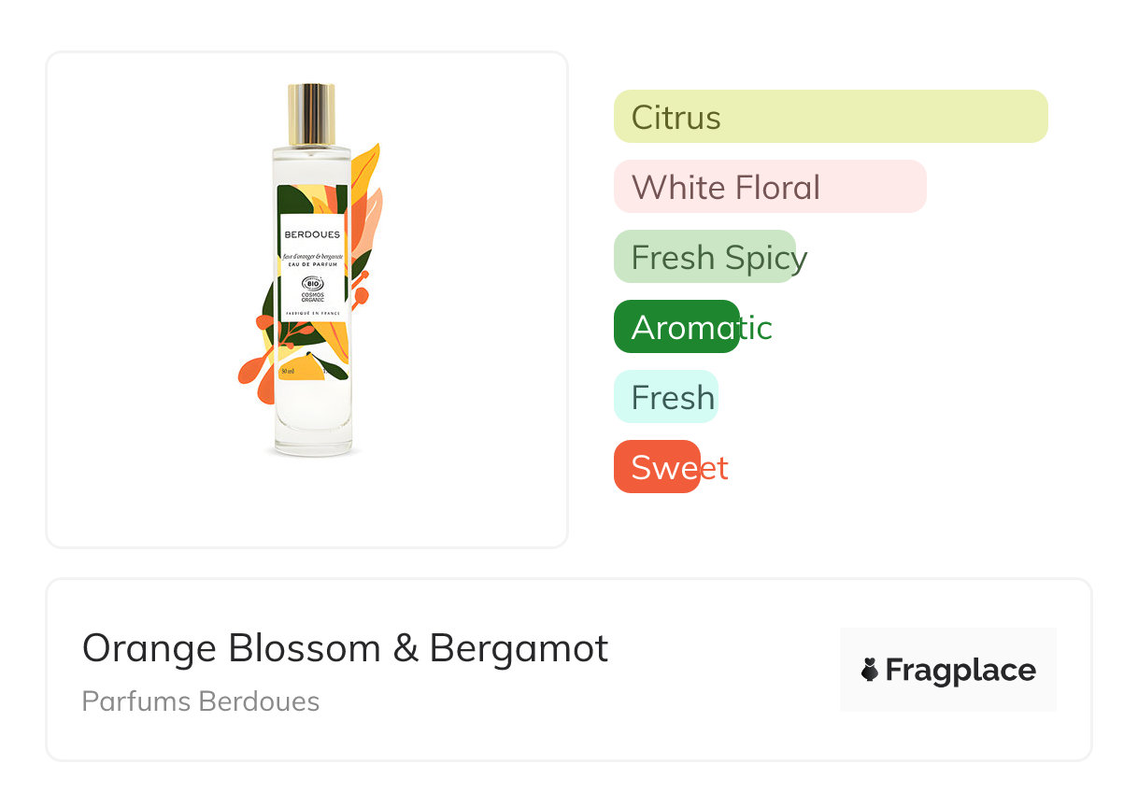The width and height of the screenshot is (1138, 807).
Task: Open the Parfums Berdoues brand link
Action: tap(201, 701)
